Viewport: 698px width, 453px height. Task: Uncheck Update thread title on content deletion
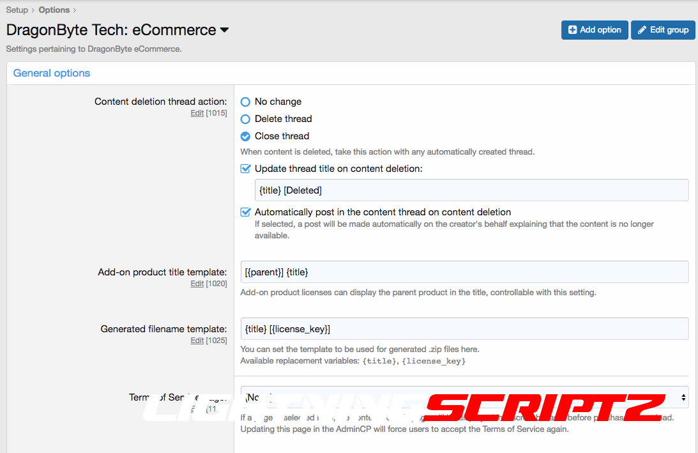(x=245, y=169)
